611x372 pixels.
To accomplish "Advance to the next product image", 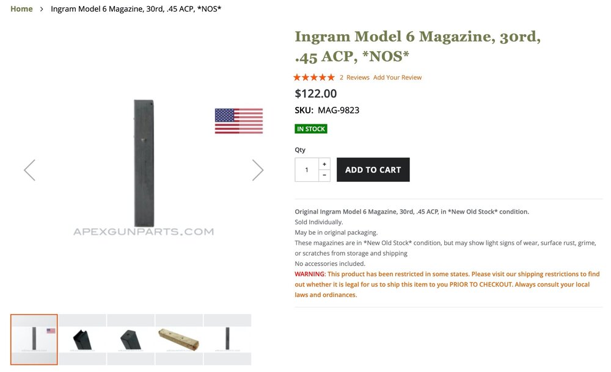I will pyautogui.click(x=258, y=170).
